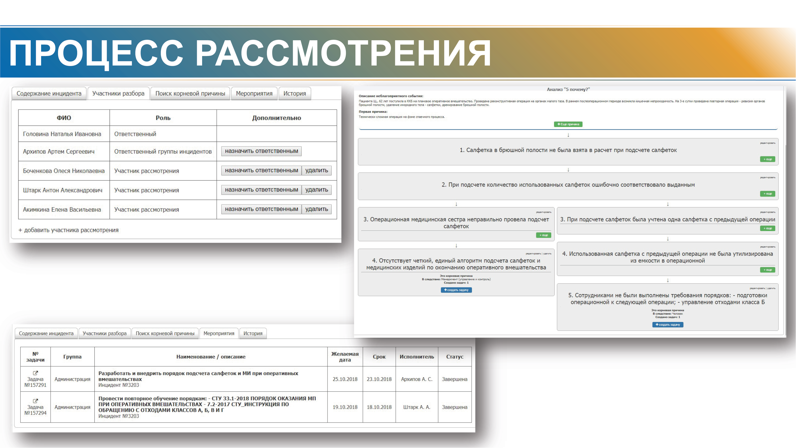796x448 pixels.
Task: Open Поиск корневой причины tab in top panel
Action: (x=190, y=94)
